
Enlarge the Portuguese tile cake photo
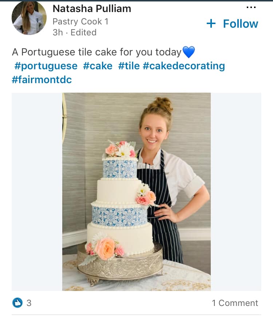click(x=136, y=191)
